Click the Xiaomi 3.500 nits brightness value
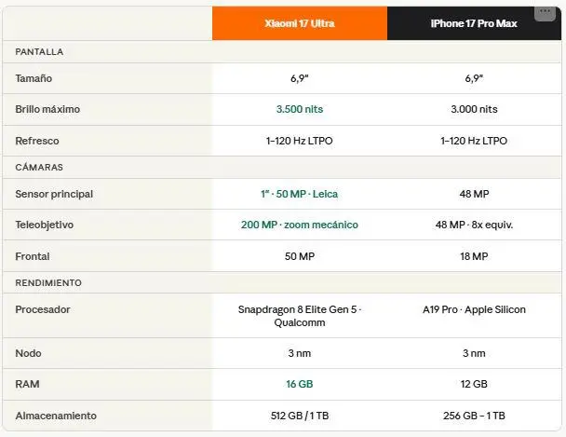Viewport: 566px width, 437px height. 299,109
